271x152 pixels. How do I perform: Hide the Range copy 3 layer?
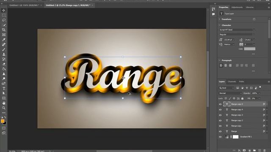(220, 115)
